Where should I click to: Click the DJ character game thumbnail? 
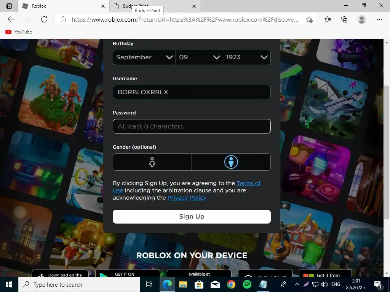coord(317,171)
